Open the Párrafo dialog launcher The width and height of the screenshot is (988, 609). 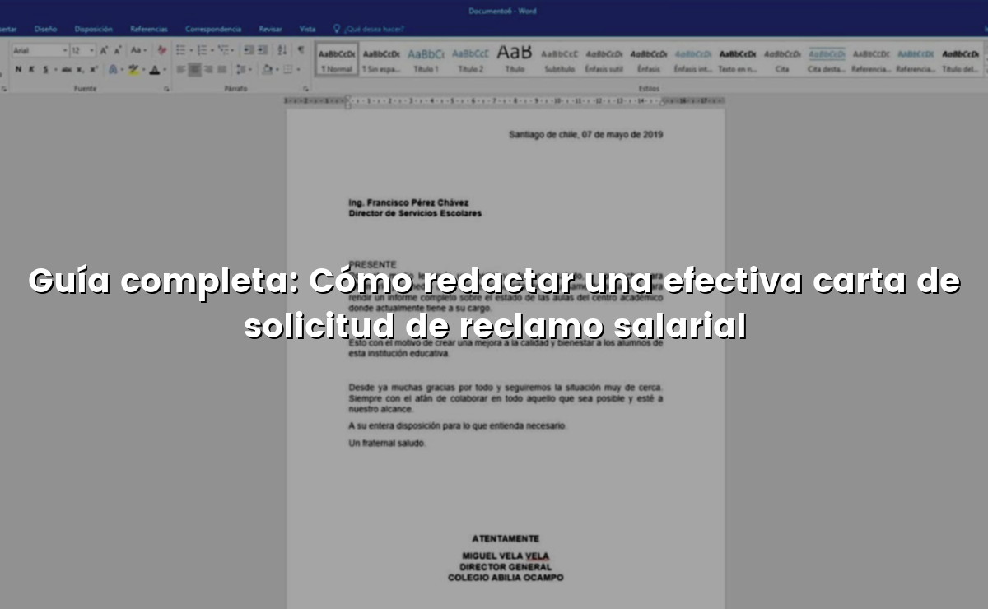point(305,89)
